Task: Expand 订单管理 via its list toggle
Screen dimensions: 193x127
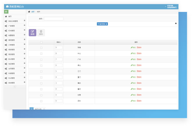Action: coord(24,44)
